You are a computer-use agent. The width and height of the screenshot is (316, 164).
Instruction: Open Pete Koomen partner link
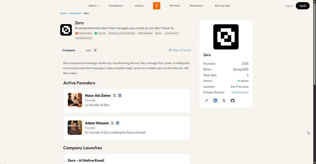(240, 92)
